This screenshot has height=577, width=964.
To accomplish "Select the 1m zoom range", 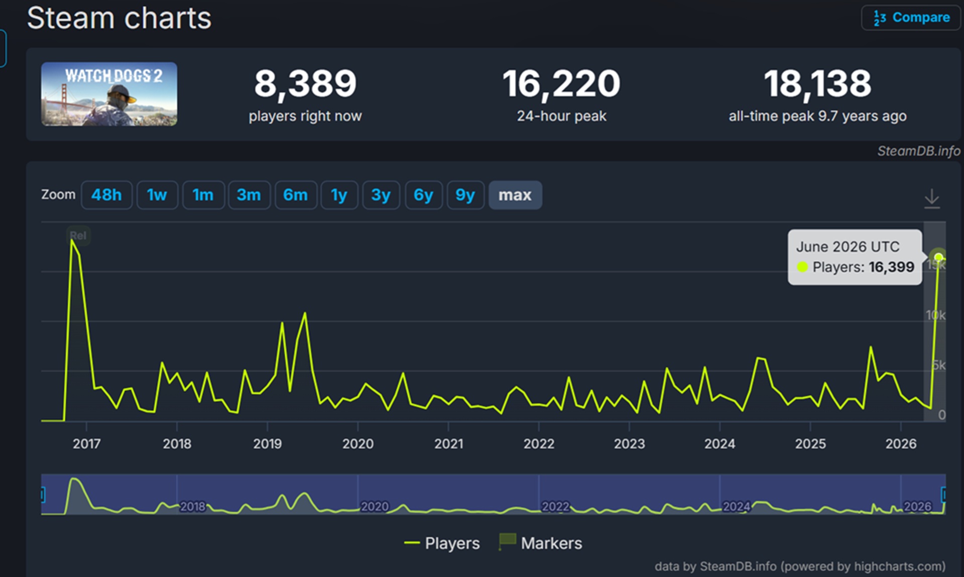I will [203, 195].
